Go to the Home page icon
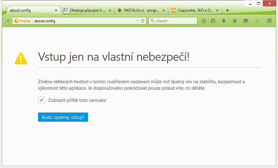This screenshot has width=278, height=168. pos(235,21)
